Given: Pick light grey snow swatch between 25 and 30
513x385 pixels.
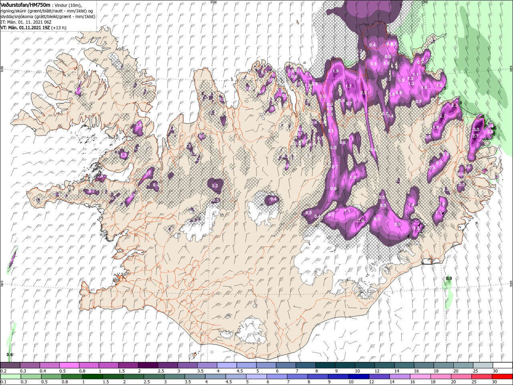Looking at the screenshot, I should click(x=484, y=365).
